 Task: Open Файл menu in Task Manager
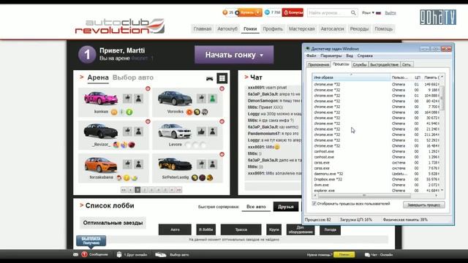point(311,56)
